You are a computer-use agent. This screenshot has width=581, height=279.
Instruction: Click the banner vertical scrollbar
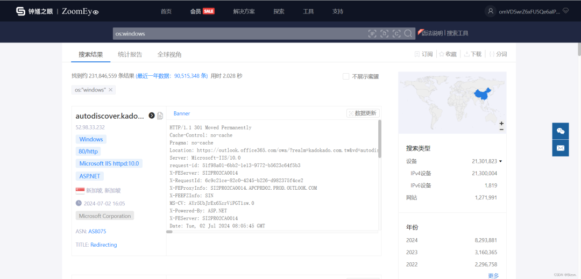379,139
